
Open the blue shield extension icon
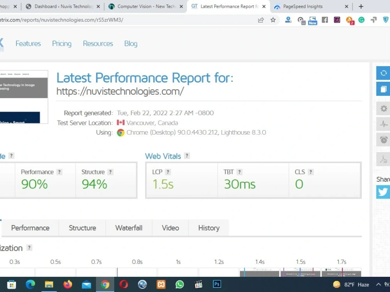[386, 20]
